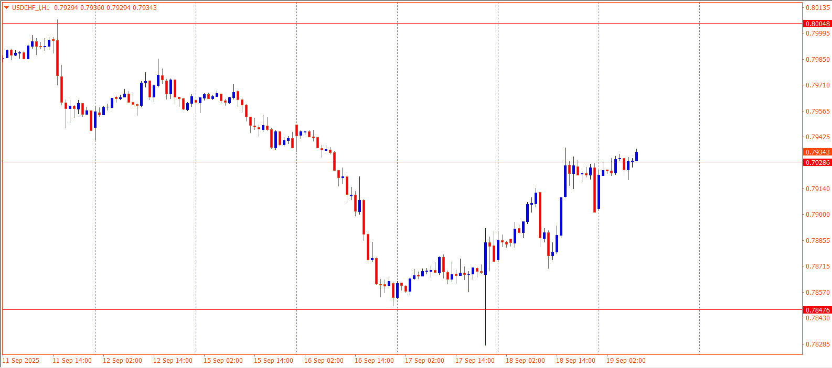Click the 0.78715 price scale value
832x368 pixels.
point(818,266)
